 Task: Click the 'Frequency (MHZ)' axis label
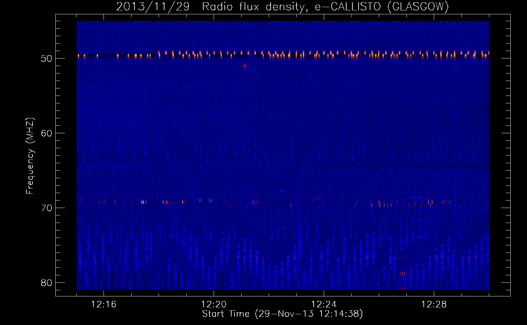30,156
